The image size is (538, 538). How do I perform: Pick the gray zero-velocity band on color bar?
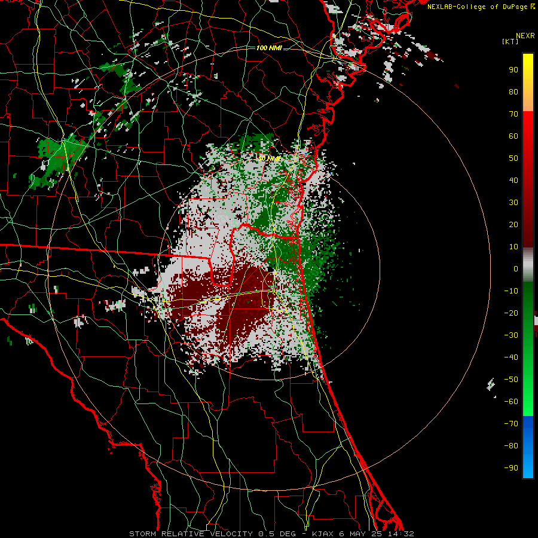click(x=528, y=265)
